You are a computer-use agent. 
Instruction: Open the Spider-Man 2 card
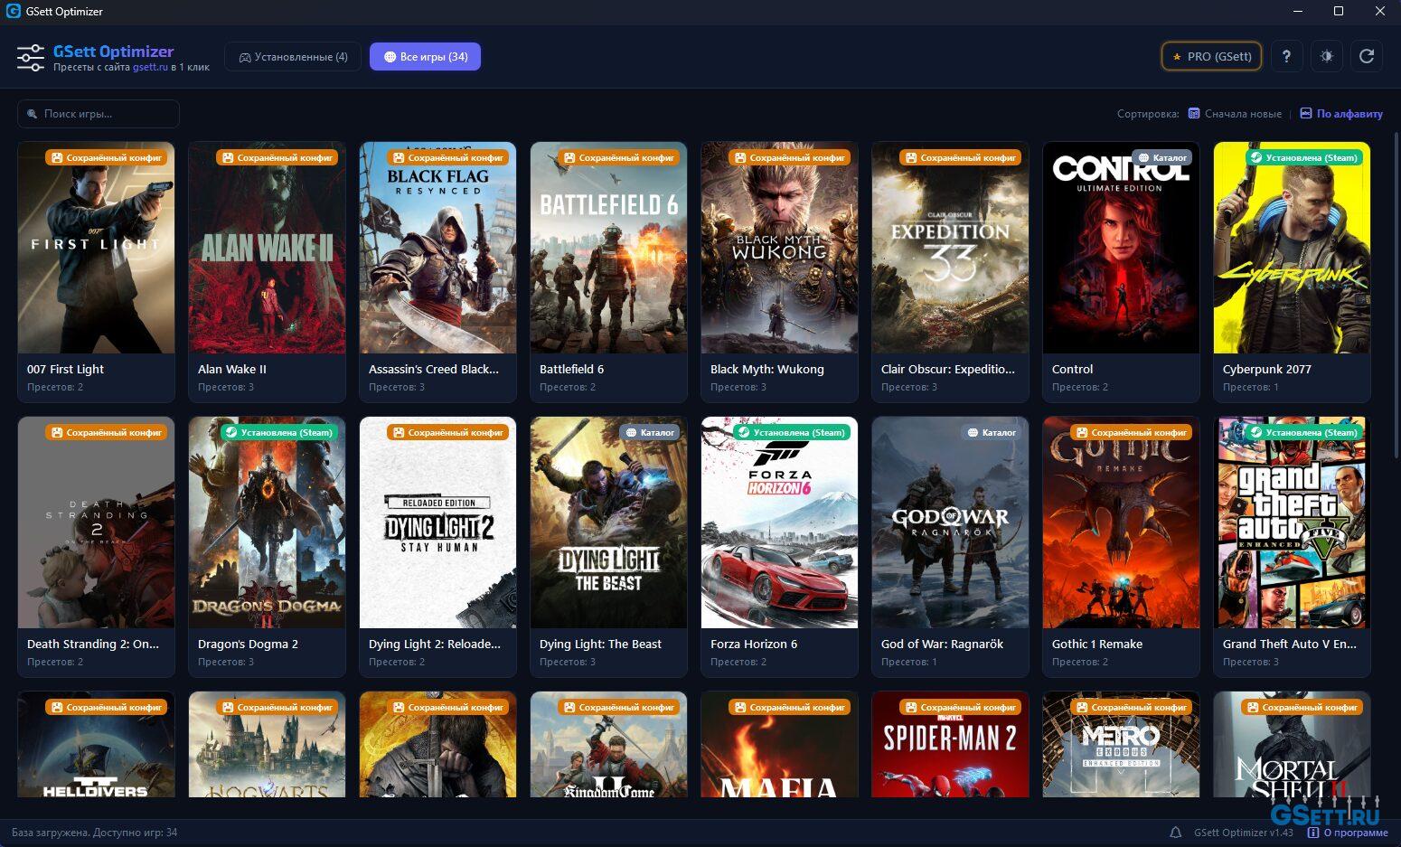tap(950, 744)
